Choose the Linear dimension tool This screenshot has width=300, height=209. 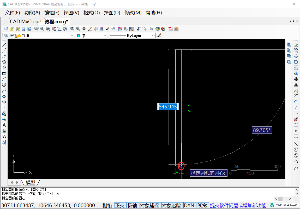coord(296,138)
